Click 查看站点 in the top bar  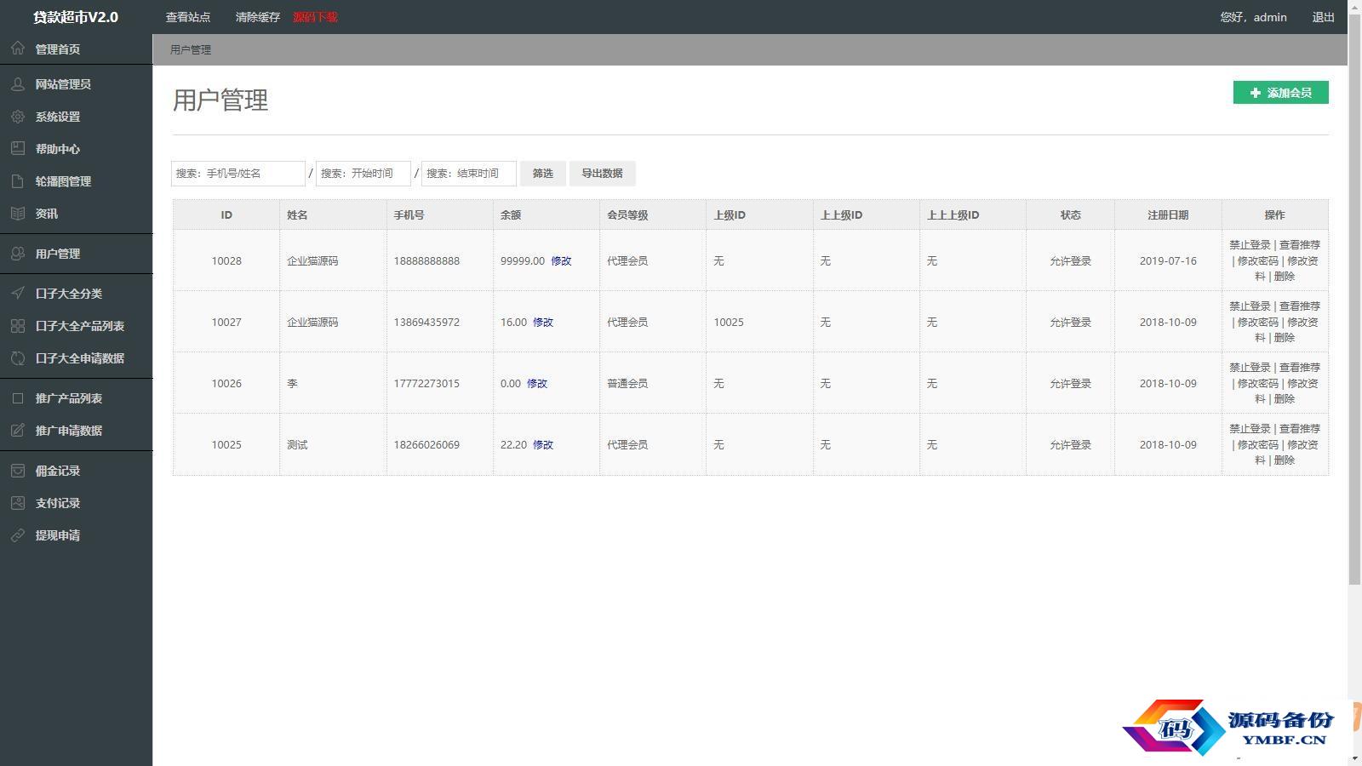pos(188,17)
